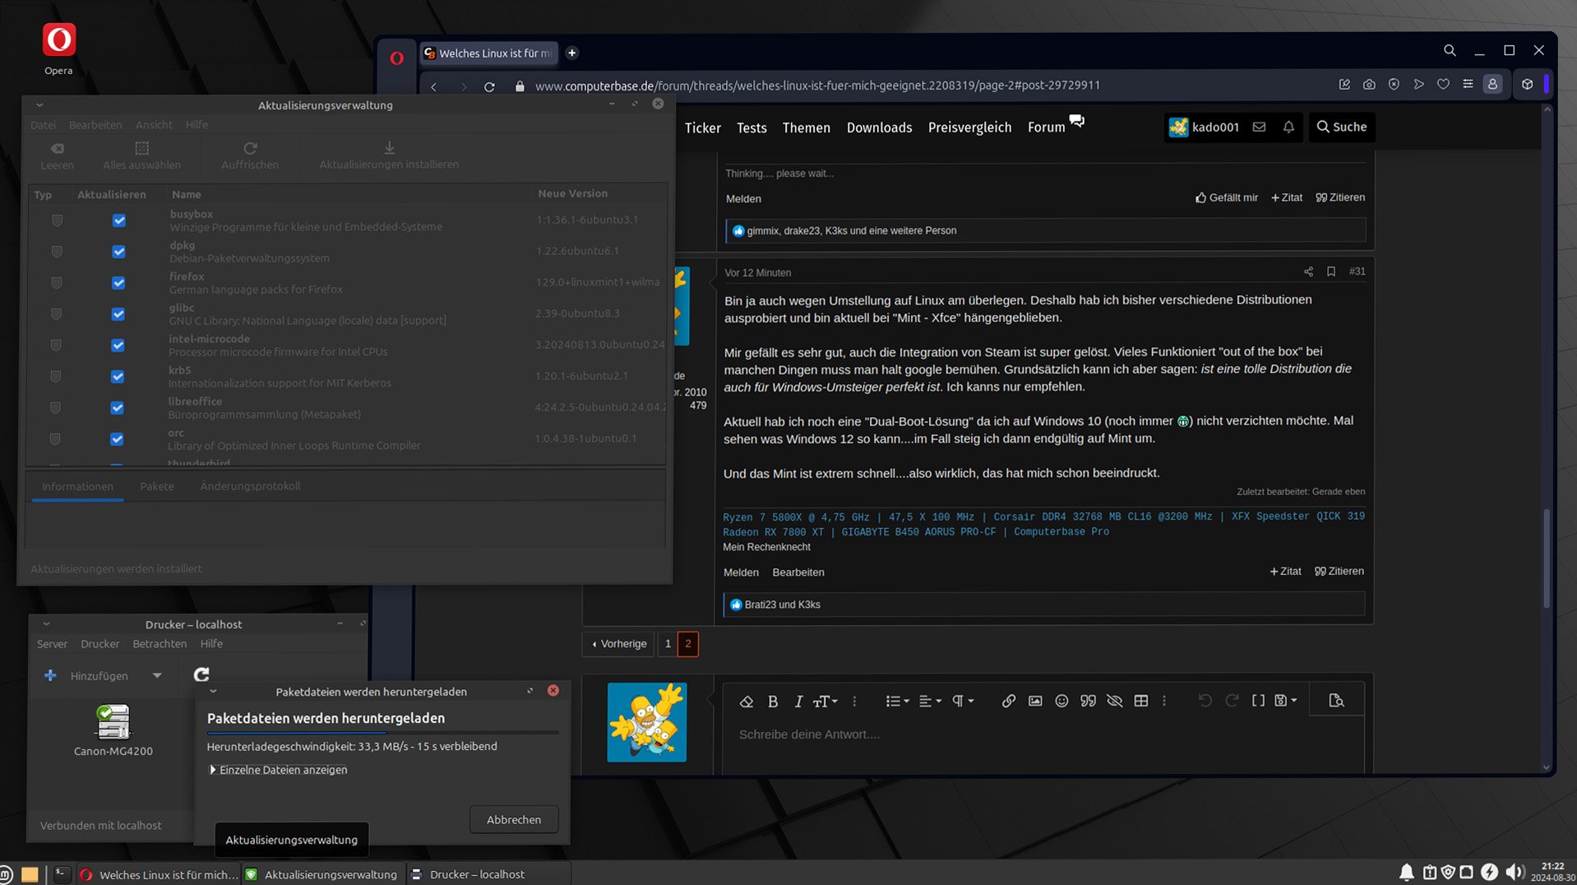Open the drafts save dropdown in reply editor
1577x885 pixels.
click(1286, 701)
